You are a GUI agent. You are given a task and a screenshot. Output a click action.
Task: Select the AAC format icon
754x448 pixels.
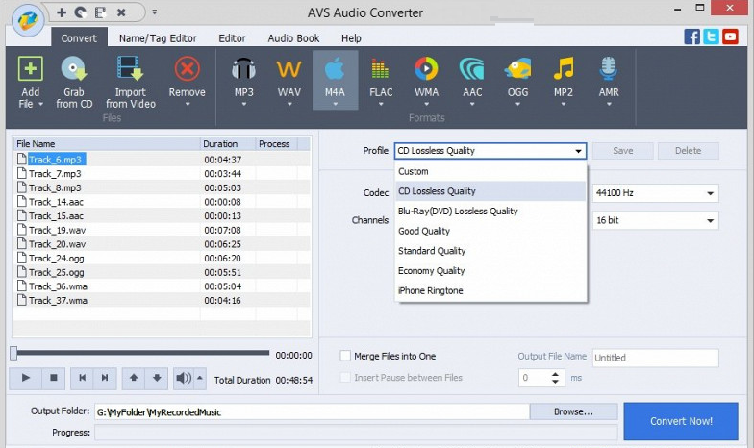point(471,69)
